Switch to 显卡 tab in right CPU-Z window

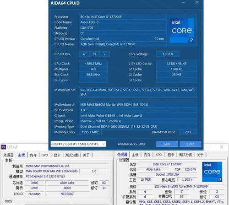171,155
